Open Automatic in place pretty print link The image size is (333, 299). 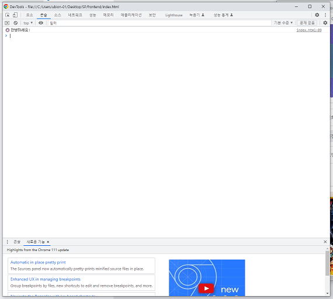[x=38, y=262]
